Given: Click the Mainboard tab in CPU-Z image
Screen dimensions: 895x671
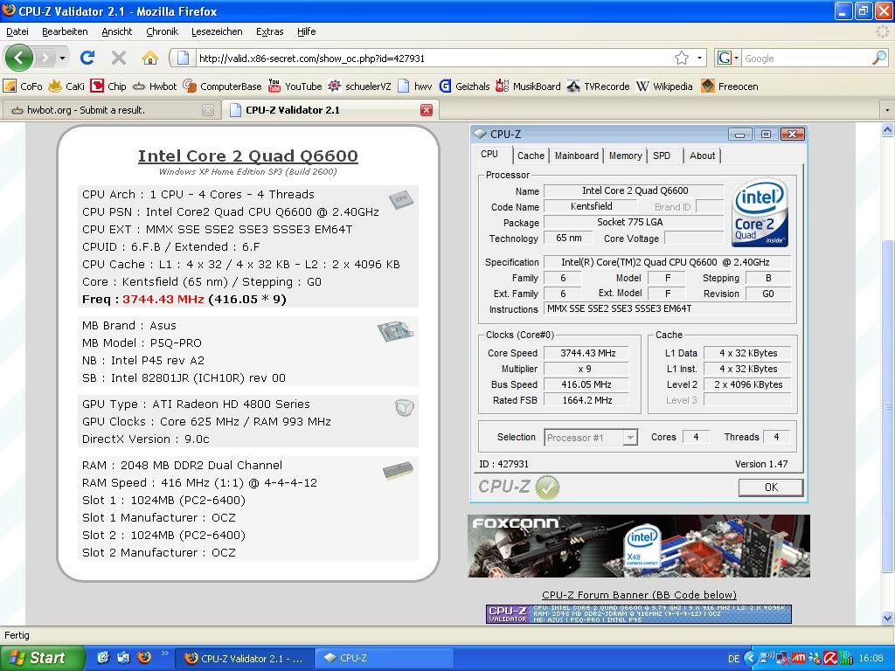Looking at the screenshot, I should tap(577, 156).
